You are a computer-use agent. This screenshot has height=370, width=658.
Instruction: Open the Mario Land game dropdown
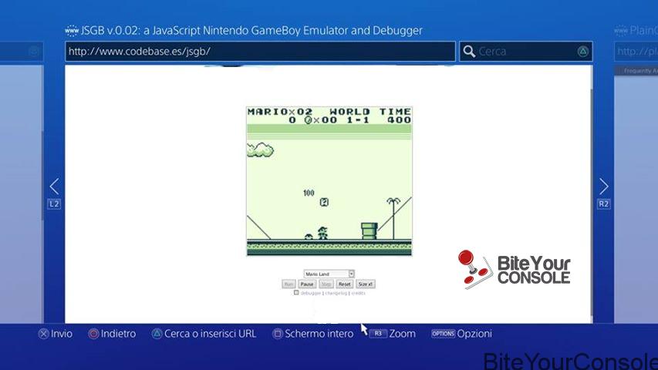[x=329, y=274]
